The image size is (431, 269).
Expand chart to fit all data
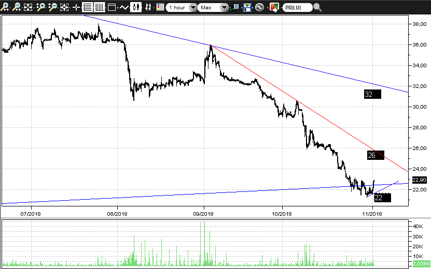pos(29,7)
